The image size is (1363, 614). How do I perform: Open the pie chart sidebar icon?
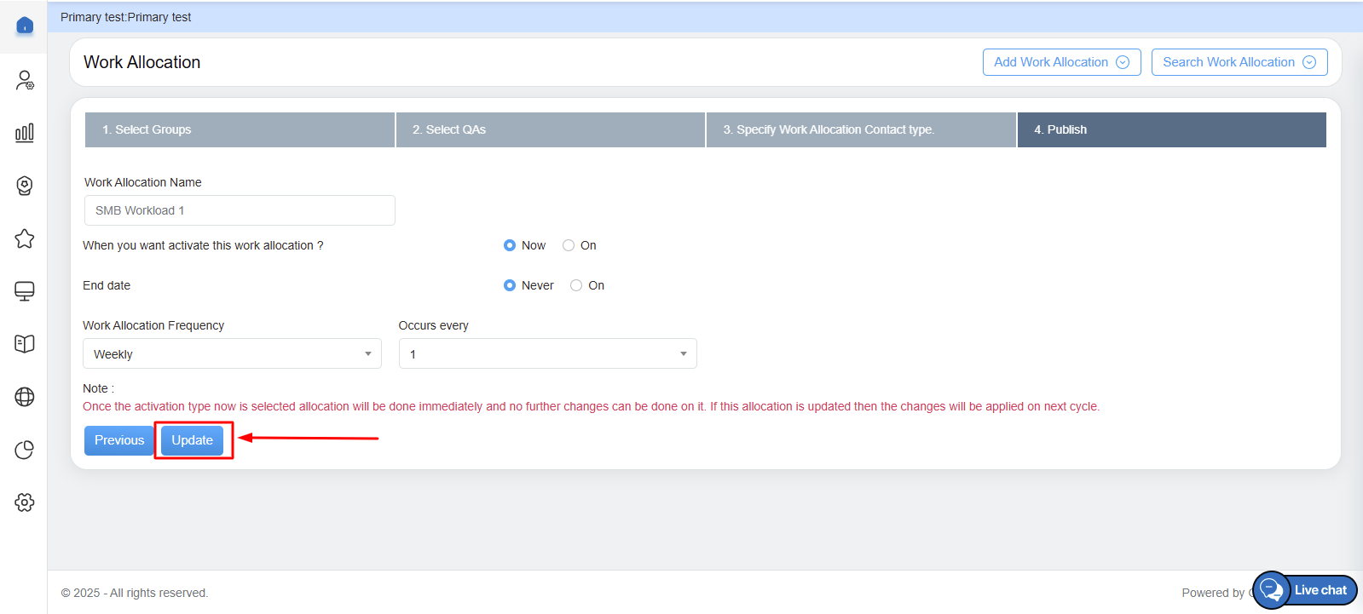(x=25, y=450)
